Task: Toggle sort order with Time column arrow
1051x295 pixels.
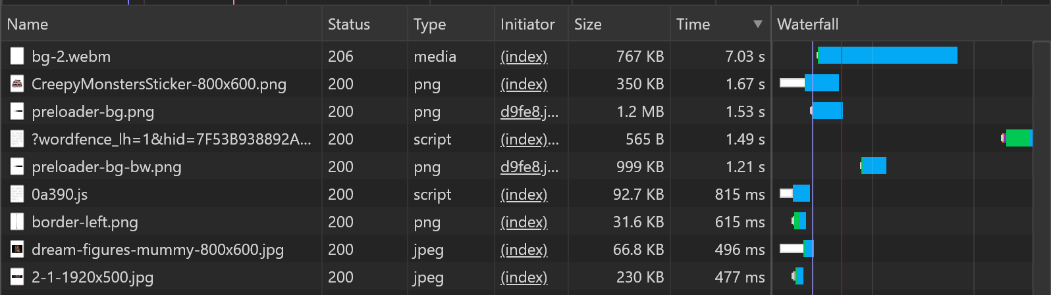Action: click(758, 24)
